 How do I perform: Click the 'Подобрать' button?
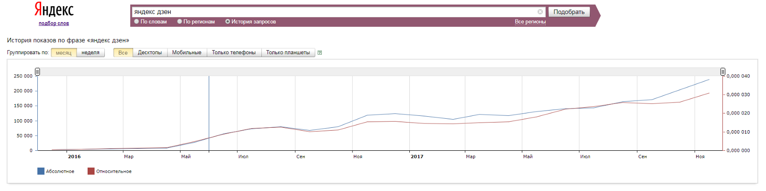569,12
